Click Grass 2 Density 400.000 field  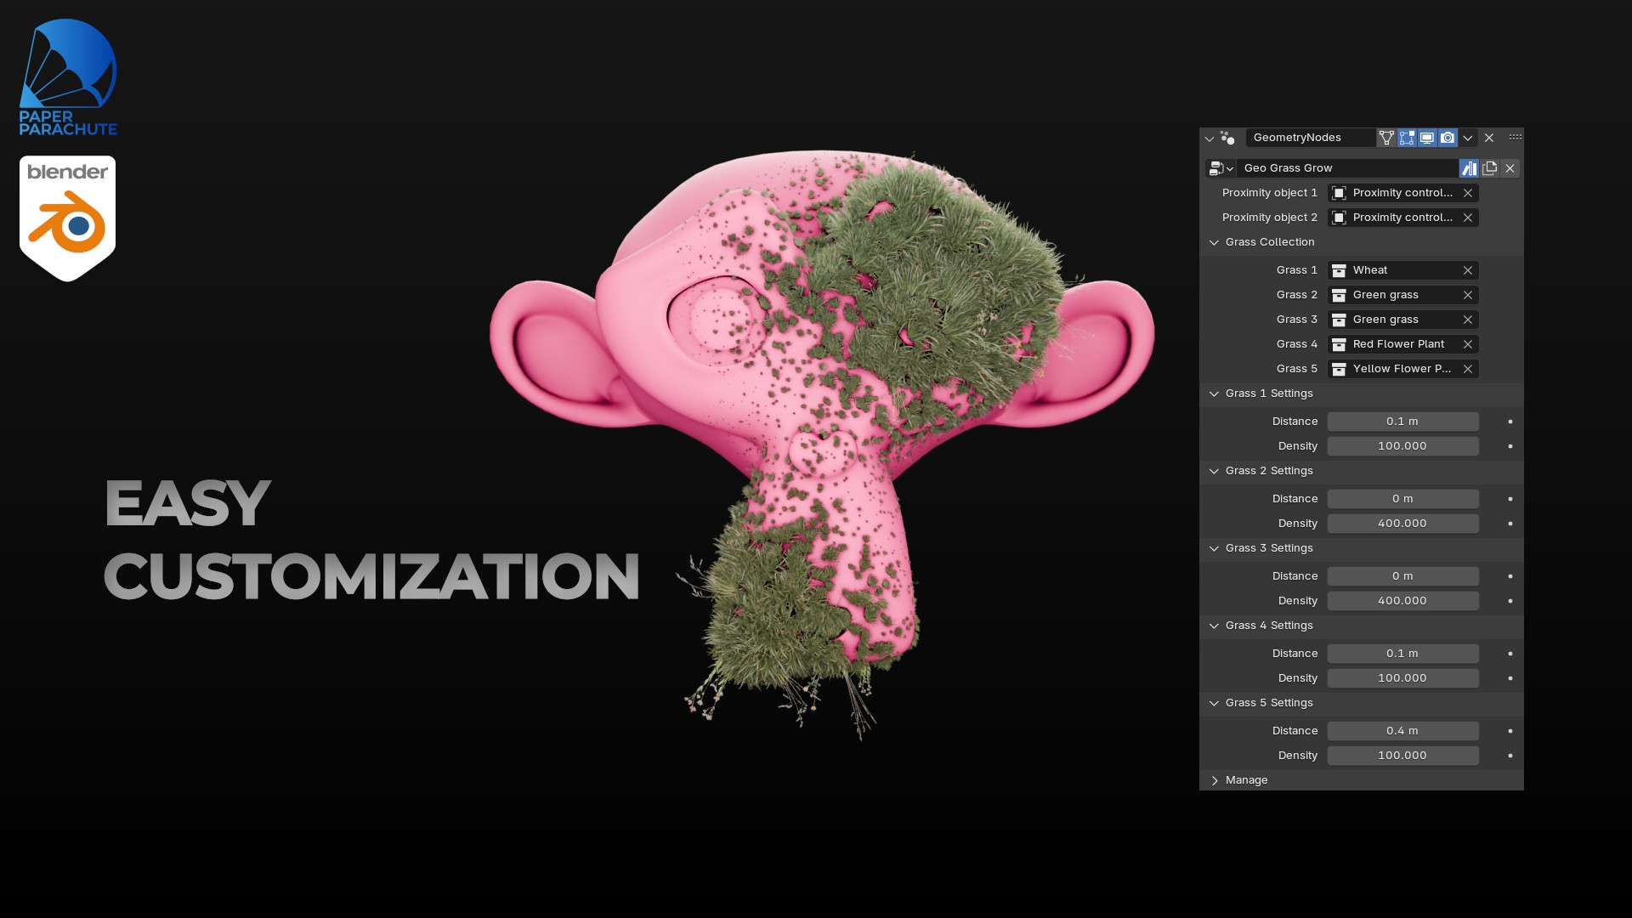(x=1403, y=524)
